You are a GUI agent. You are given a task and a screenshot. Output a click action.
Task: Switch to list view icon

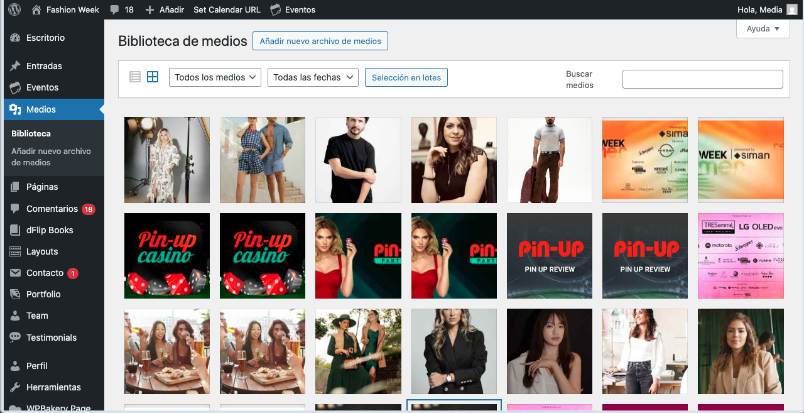[x=135, y=77]
